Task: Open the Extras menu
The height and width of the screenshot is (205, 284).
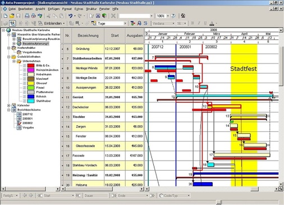Action: pyautogui.click(x=79, y=9)
